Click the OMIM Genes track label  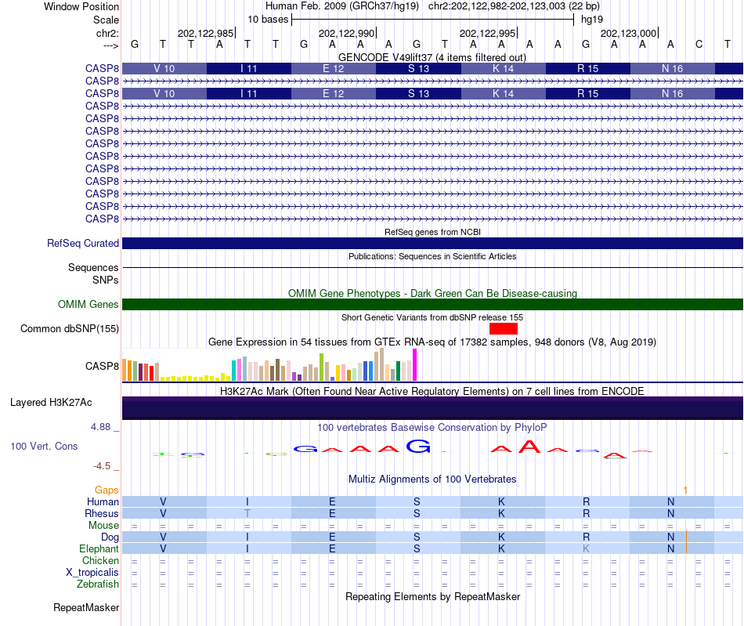point(88,305)
